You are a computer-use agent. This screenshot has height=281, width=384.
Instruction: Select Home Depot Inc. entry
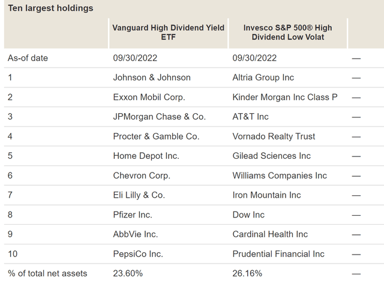[x=146, y=156]
